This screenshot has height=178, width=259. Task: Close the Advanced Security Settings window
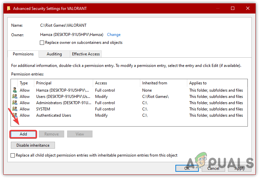pos(247,8)
